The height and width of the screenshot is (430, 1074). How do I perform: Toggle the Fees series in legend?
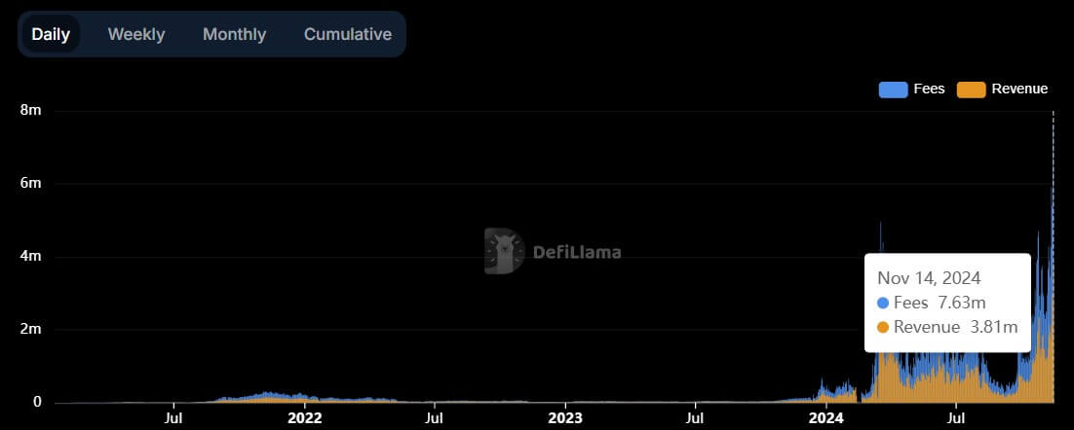911,89
